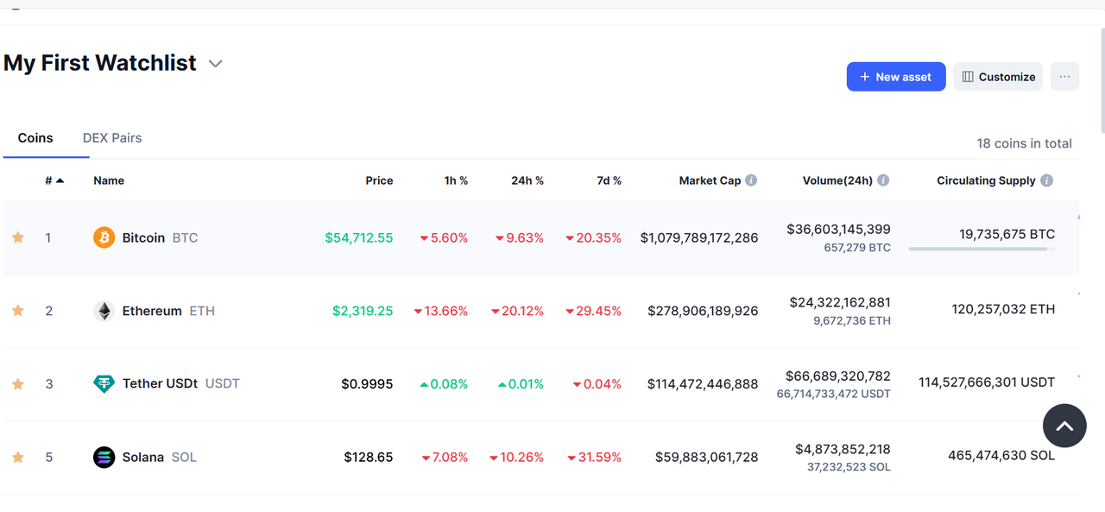Click the New asset button
Screen dimensions: 1105x512
[896, 77]
